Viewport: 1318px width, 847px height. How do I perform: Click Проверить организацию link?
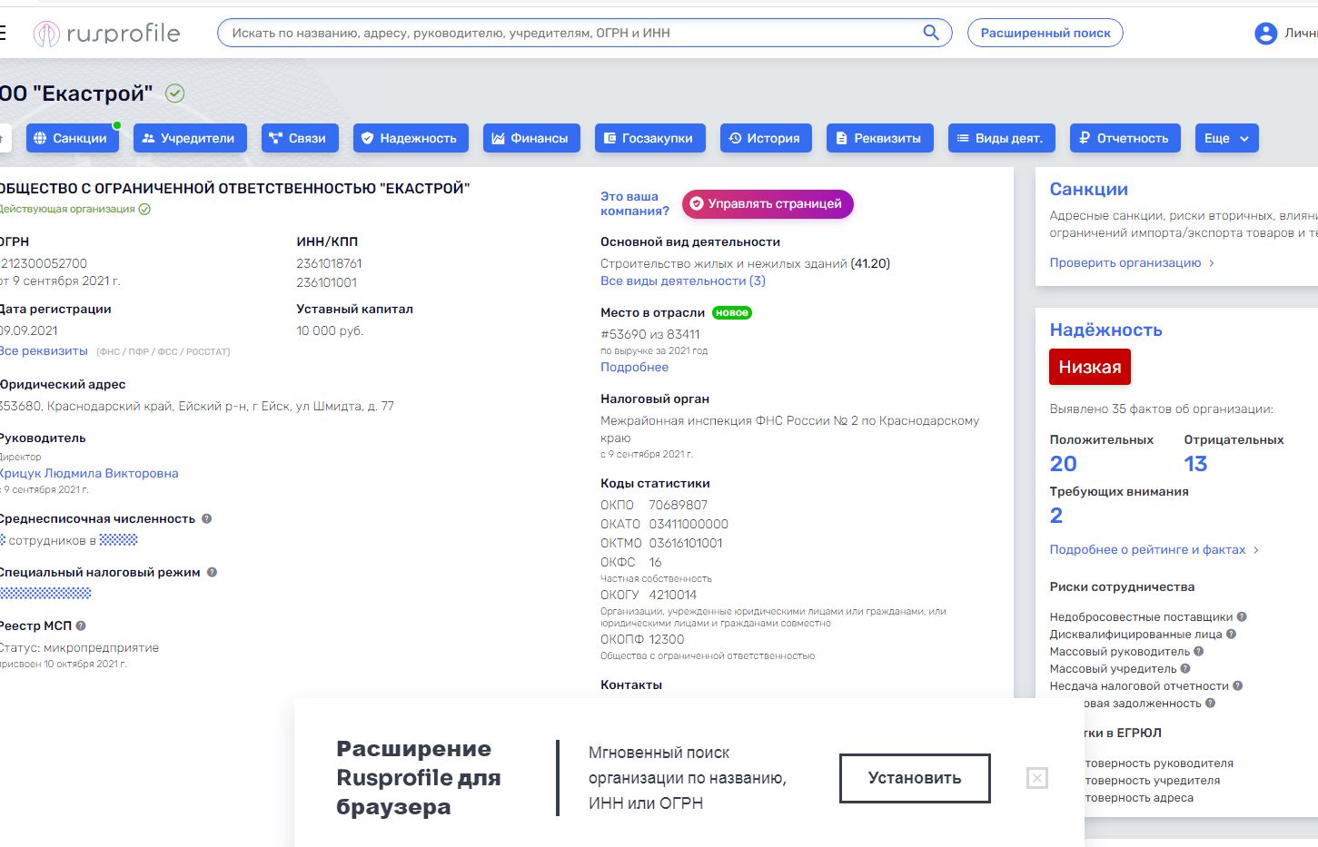tap(1132, 262)
